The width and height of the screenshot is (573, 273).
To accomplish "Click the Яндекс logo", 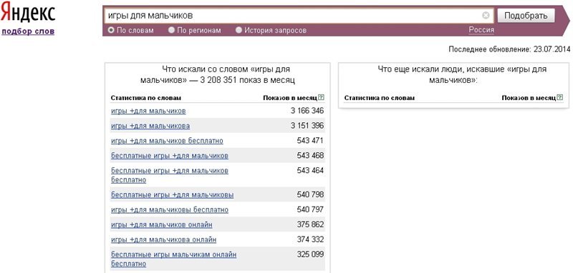I will tap(28, 14).
